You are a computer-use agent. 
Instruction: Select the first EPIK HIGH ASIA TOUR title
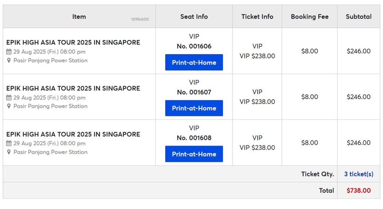73,42
